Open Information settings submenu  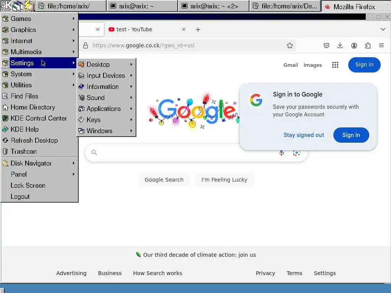coord(107,87)
